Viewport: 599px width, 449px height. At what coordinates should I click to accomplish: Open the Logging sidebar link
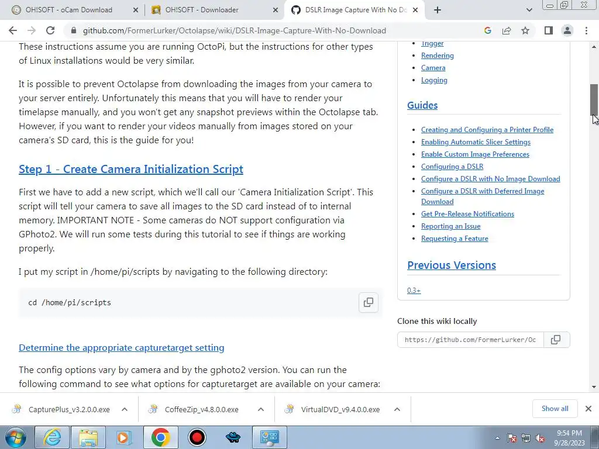coord(434,80)
